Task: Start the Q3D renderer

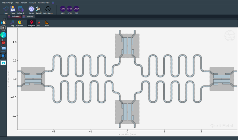Action: [76, 10]
